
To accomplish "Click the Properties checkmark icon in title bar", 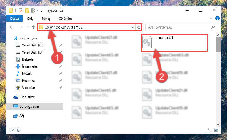I will [21, 11].
